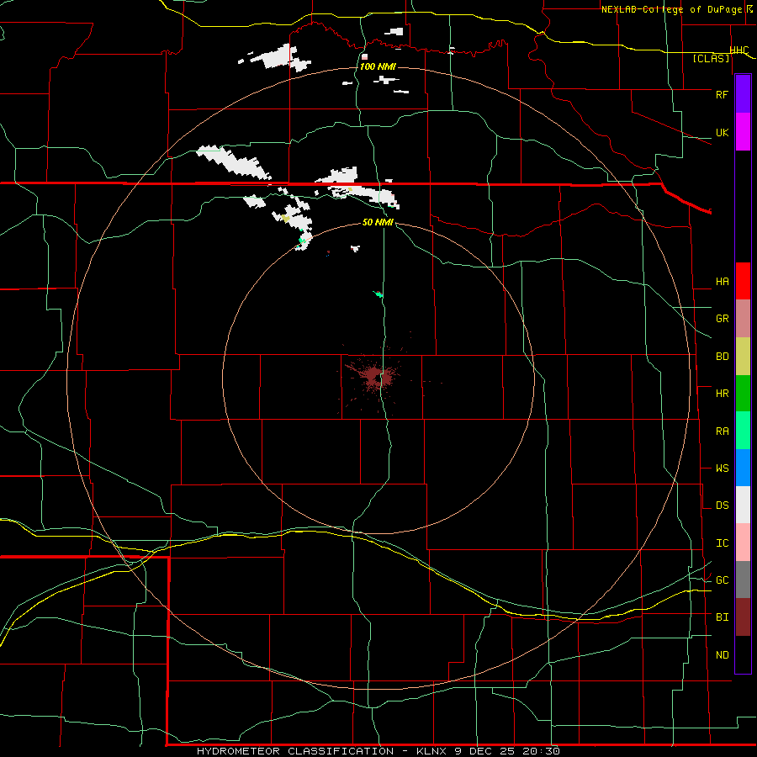Screen dimensions: 757x757
Task: Click the RA legend label
Action: click(722, 431)
